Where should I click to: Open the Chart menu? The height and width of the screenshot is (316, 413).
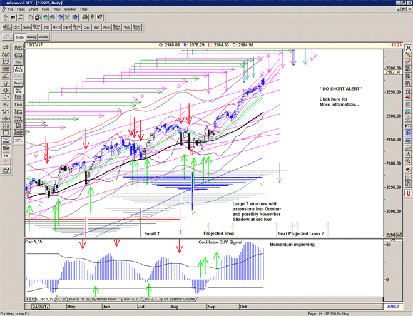32,9
